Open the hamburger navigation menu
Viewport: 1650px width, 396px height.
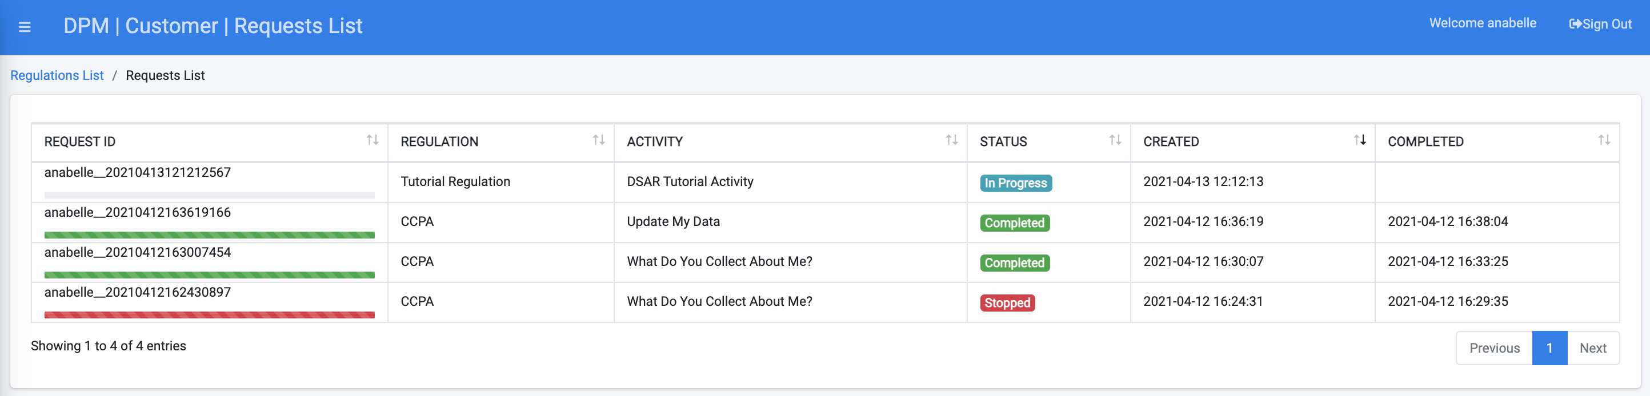click(25, 27)
